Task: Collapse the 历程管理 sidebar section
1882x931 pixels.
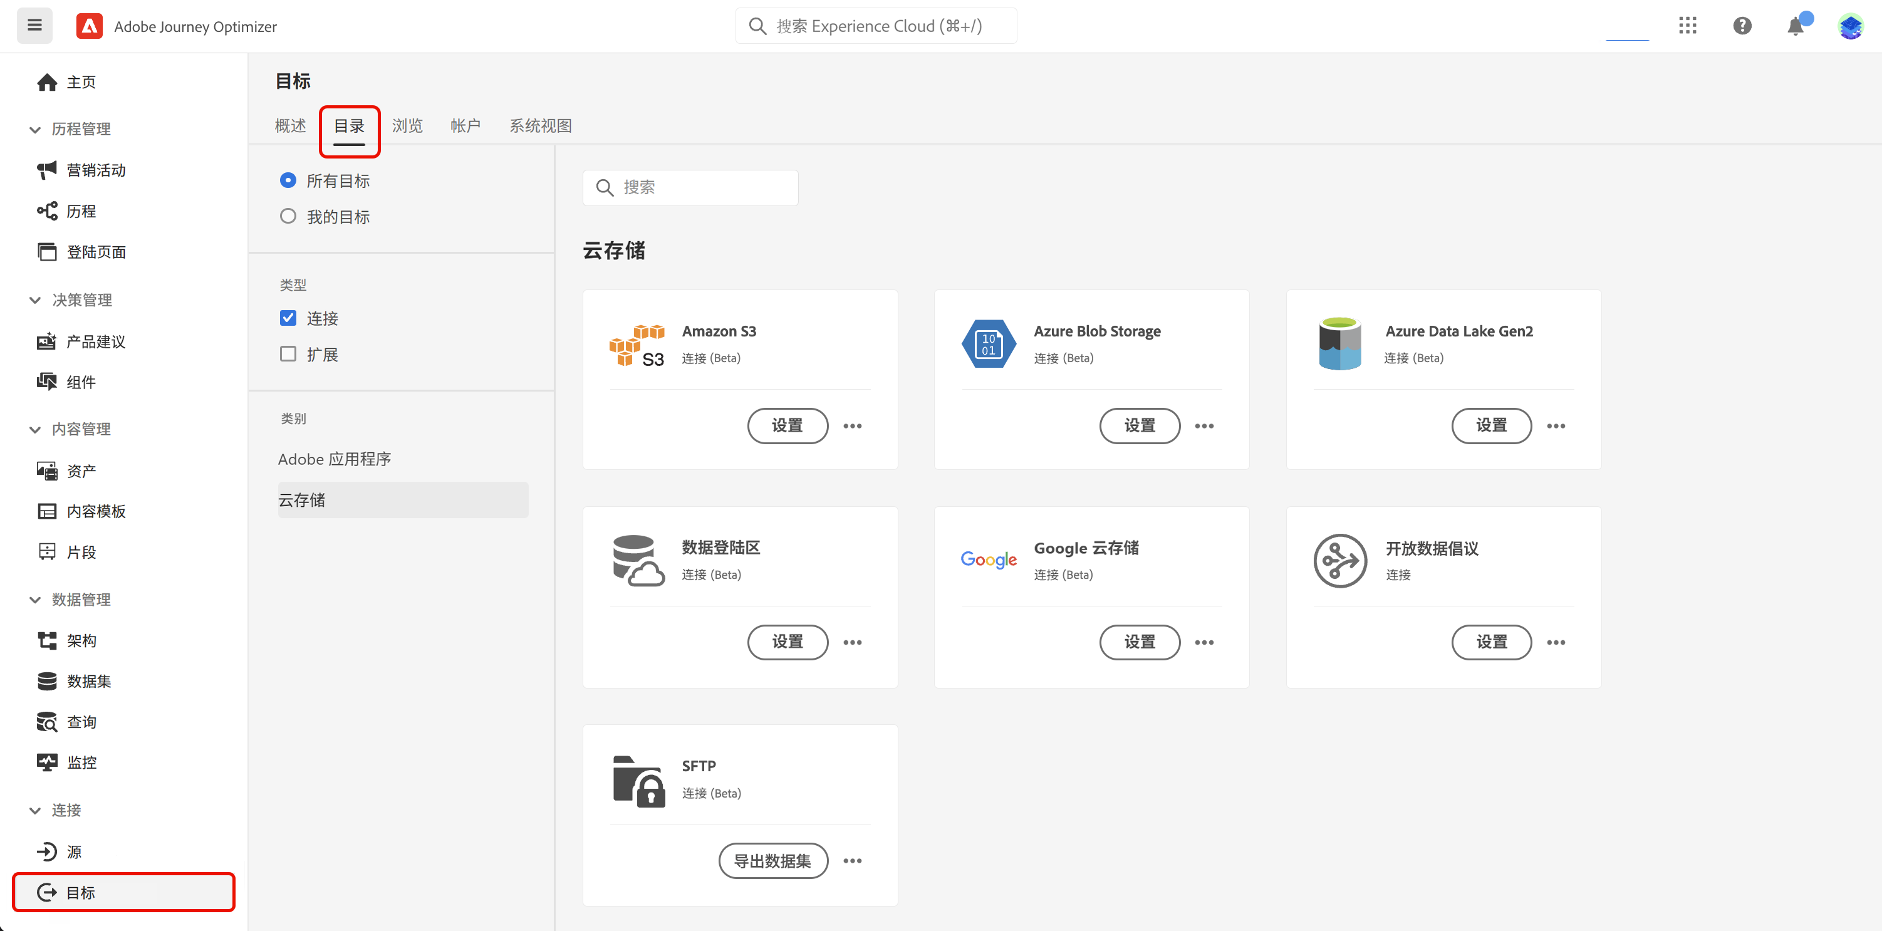Action: click(34, 129)
